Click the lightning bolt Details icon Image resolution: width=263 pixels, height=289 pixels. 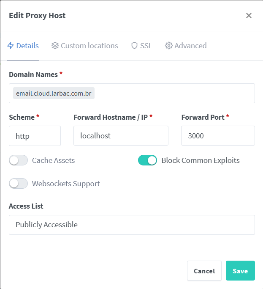pyautogui.click(x=11, y=46)
